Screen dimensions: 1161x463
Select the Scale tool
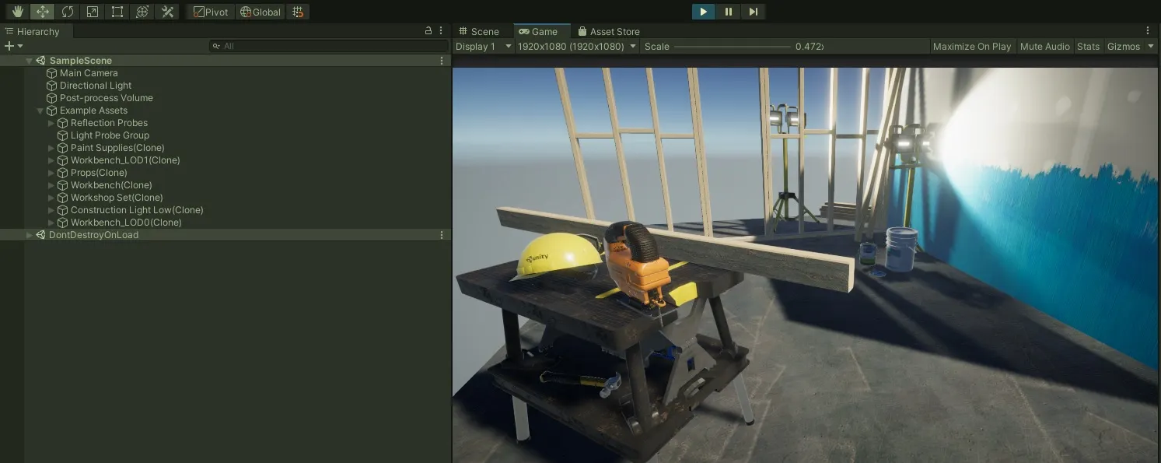(x=92, y=12)
